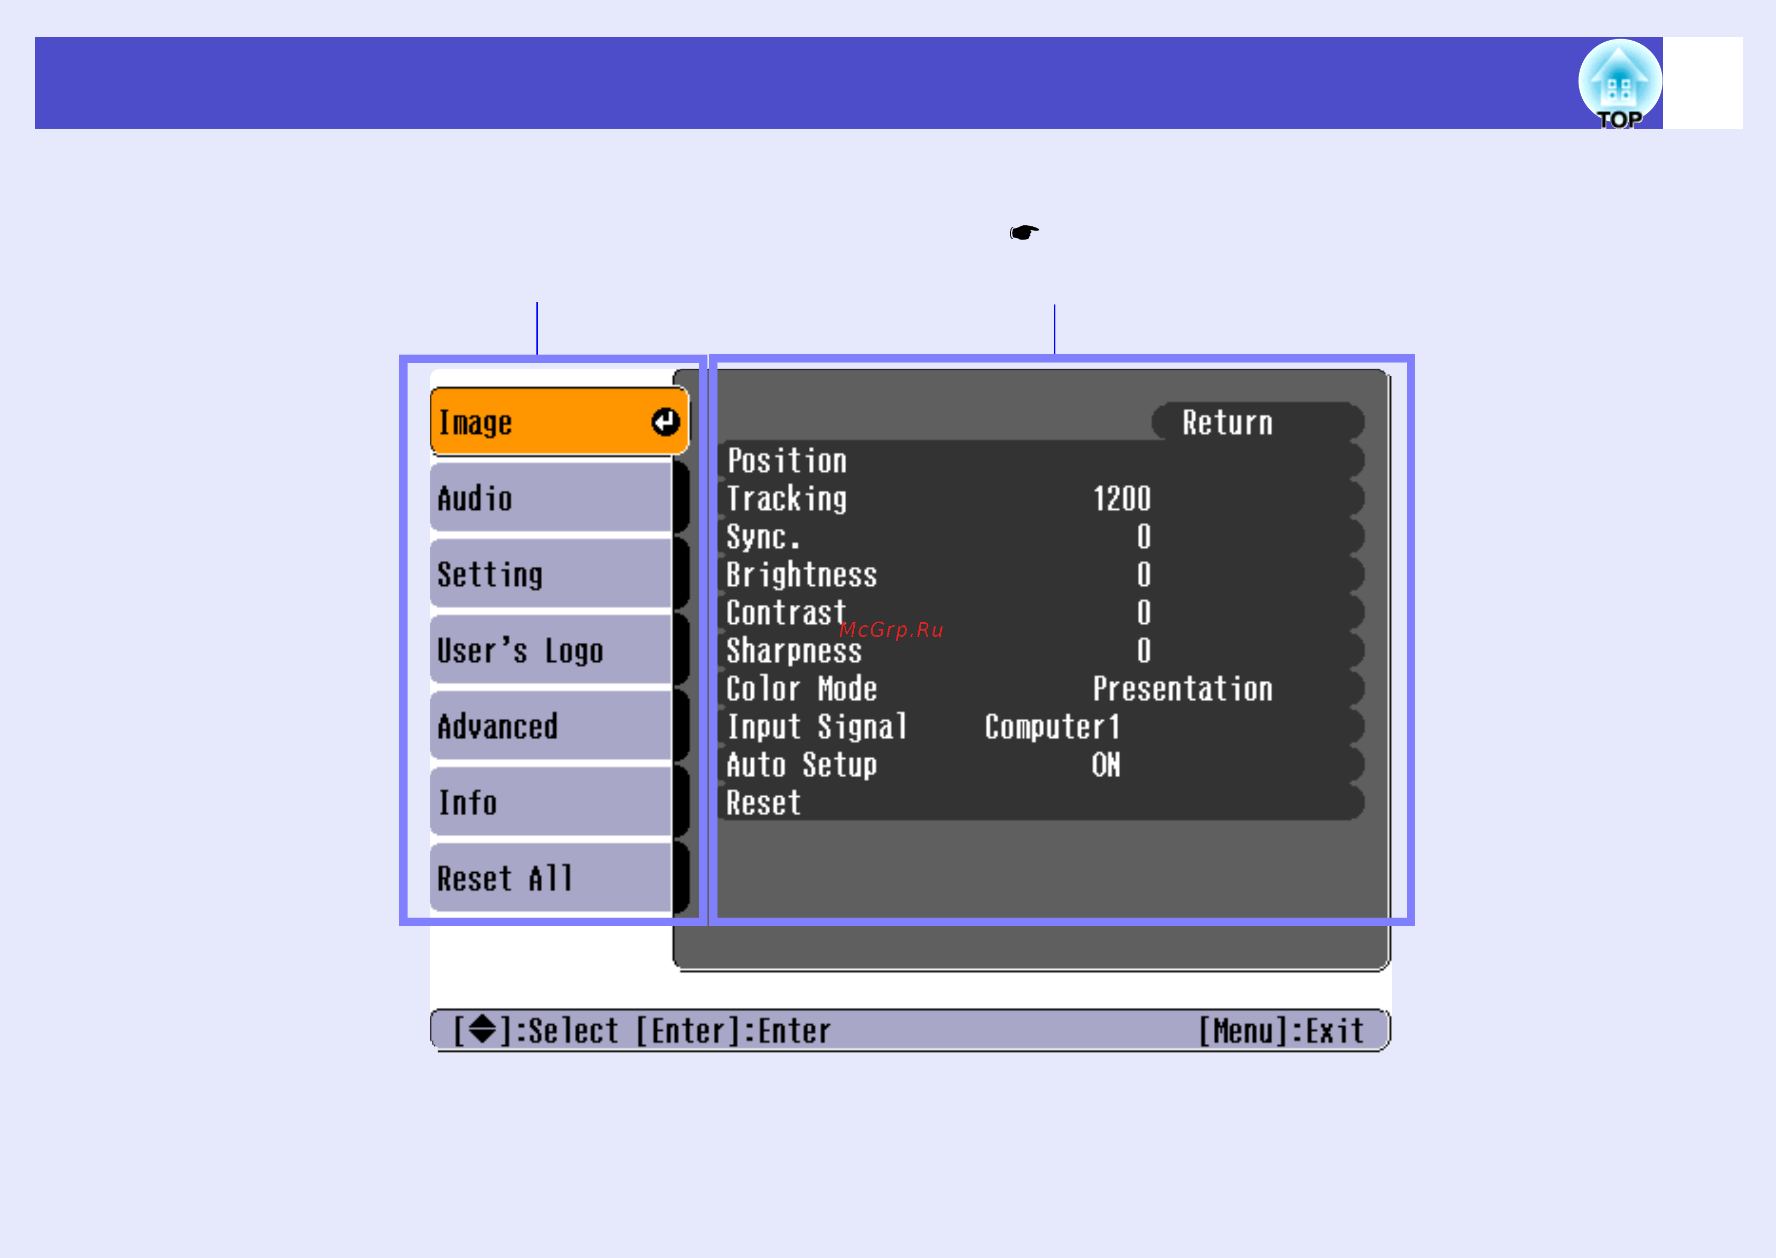1776x1258 pixels.
Task: Click the Brightness value 0
Action: pos(1144,575)
